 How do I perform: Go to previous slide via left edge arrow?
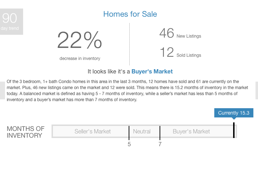point(2,90)
